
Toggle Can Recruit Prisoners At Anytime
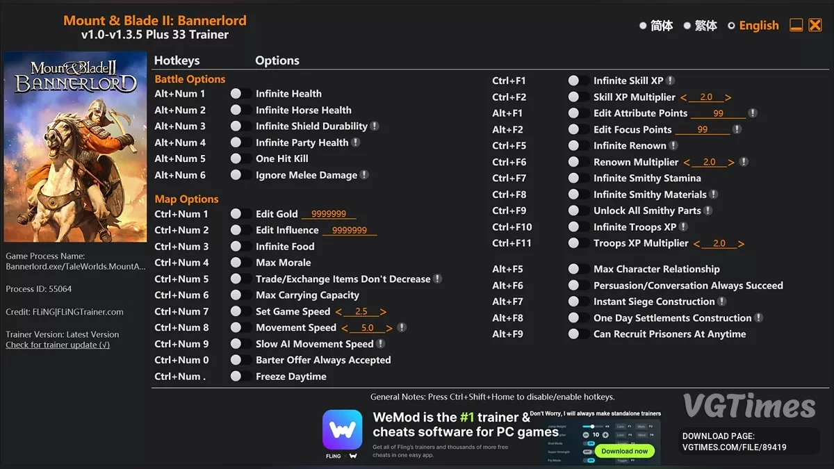click(x=579, y=334)
